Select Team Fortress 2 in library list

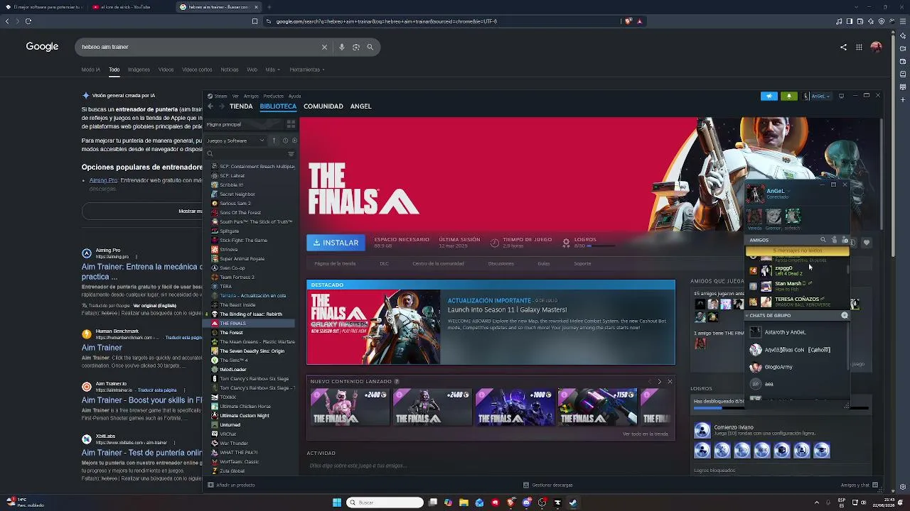click(237, 278)
